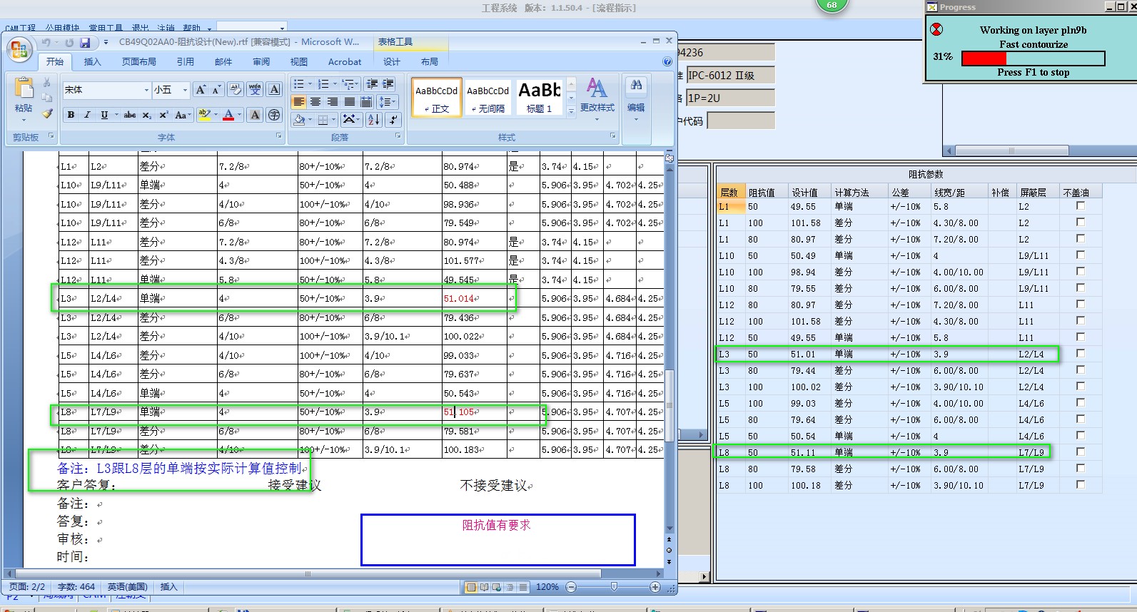Center the paragraph text
Screen dimensions: 1137x612
[x=315, y=102]
